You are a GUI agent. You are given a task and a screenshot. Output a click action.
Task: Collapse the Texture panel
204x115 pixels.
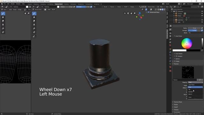tap(176, 64)
